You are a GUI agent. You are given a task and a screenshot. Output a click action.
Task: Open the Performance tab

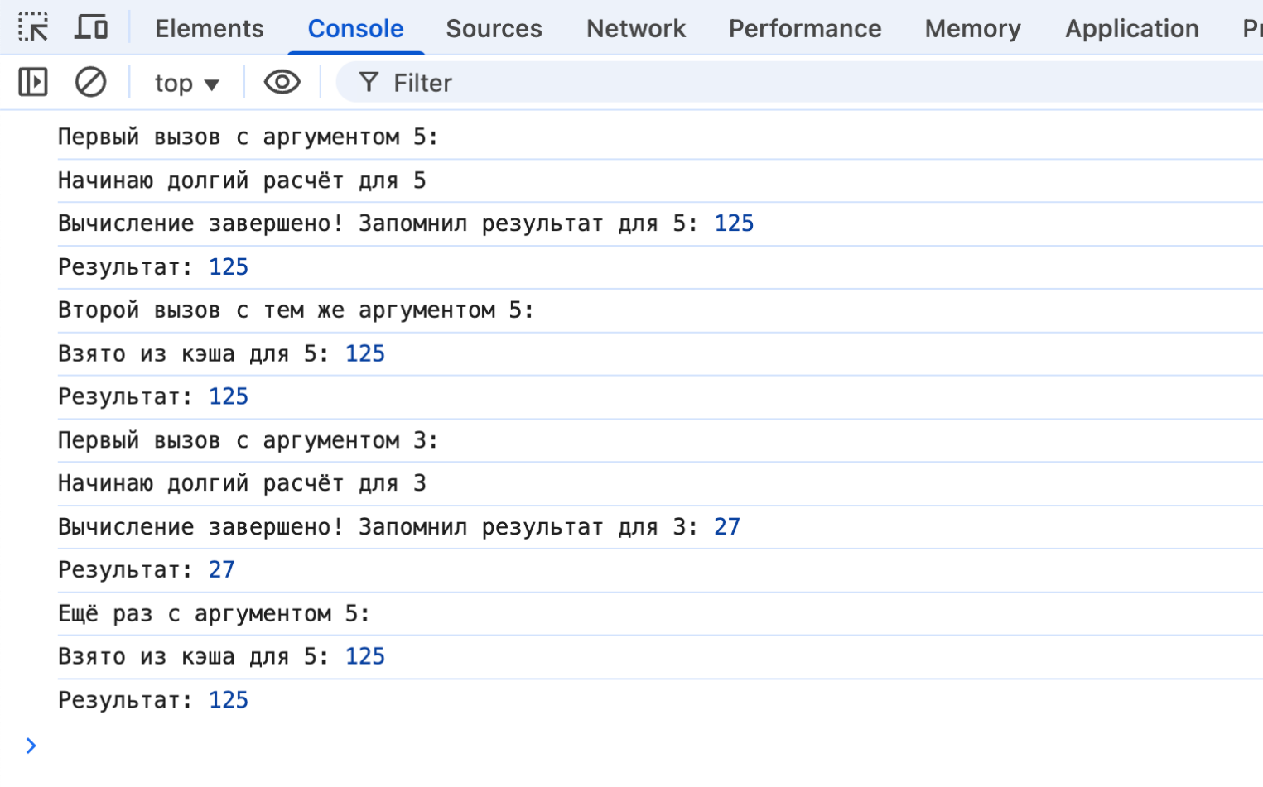pyautogui.click(x=804, y=29)
